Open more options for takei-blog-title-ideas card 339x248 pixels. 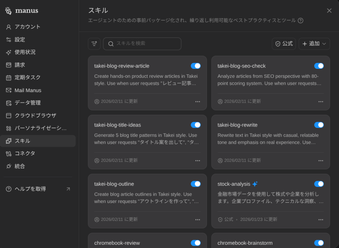198,161
